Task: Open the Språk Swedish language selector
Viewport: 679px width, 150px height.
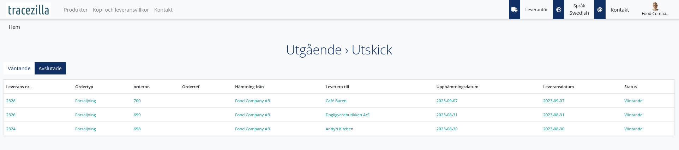Action: (x=579, y=10)
